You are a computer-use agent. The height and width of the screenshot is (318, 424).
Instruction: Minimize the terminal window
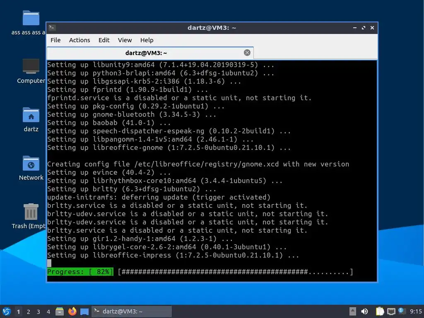[355, 28]
